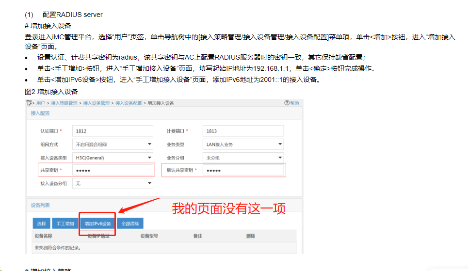Click the 手工增加 button
Viewport: 468px width, 271px height.
point(65,223)
